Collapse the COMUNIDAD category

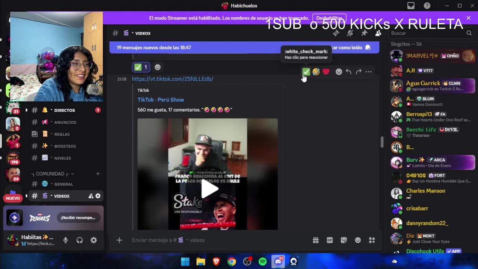click(53, 174)
